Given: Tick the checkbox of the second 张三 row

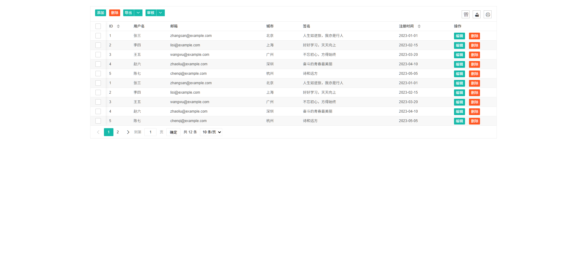Looking at the screenshot, I should [x=98, y=83].
